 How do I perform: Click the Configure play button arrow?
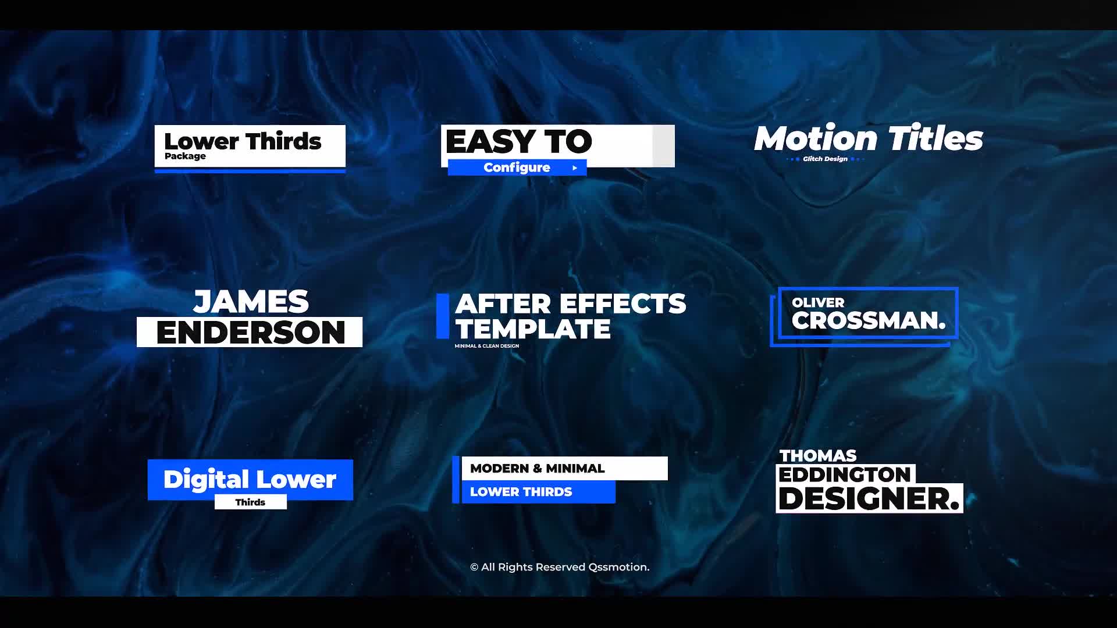pyautogui.click(x=575, y=167)
